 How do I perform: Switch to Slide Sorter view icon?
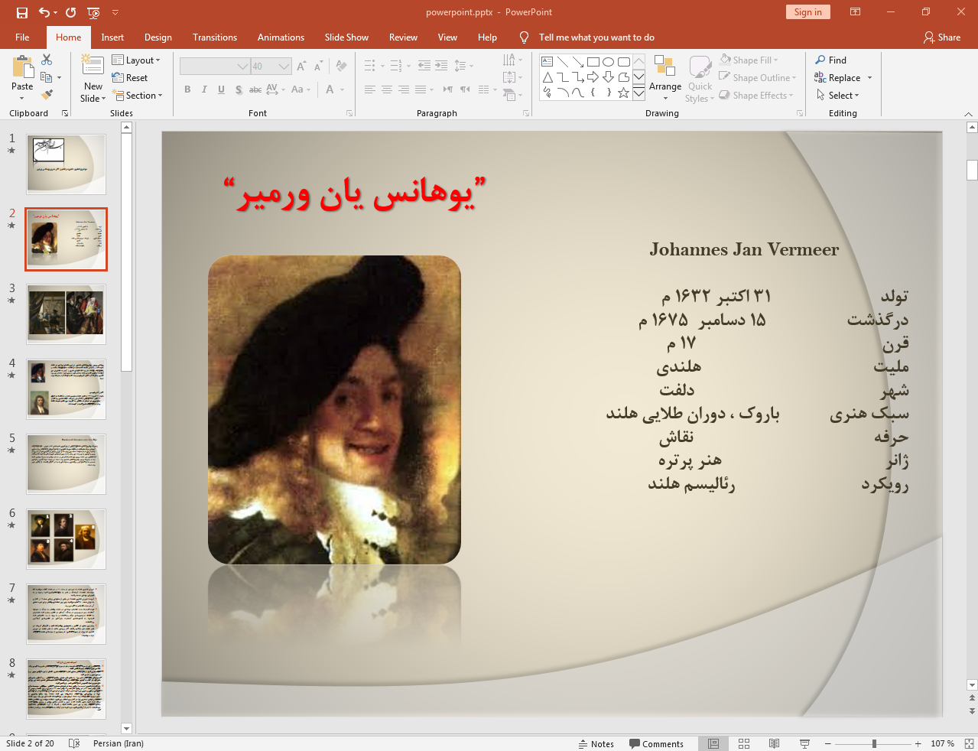coord(743,743)
